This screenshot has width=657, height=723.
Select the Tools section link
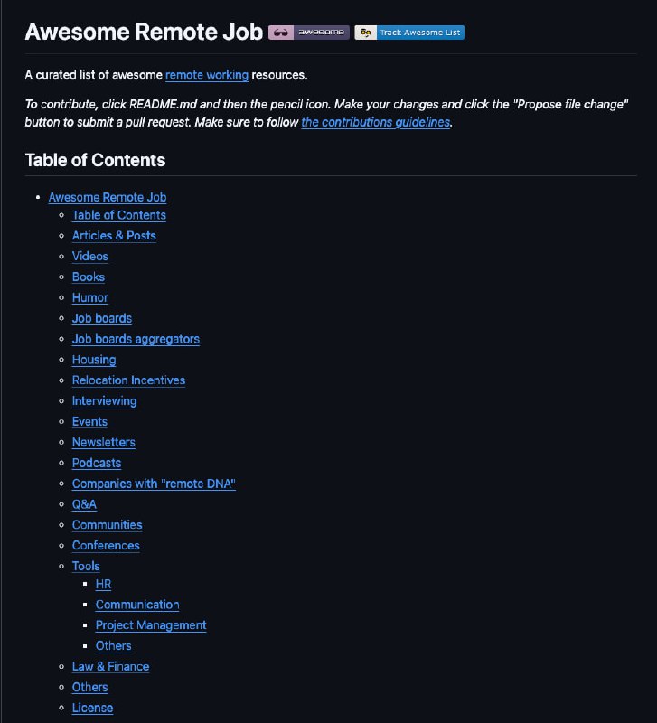point(86,567)
